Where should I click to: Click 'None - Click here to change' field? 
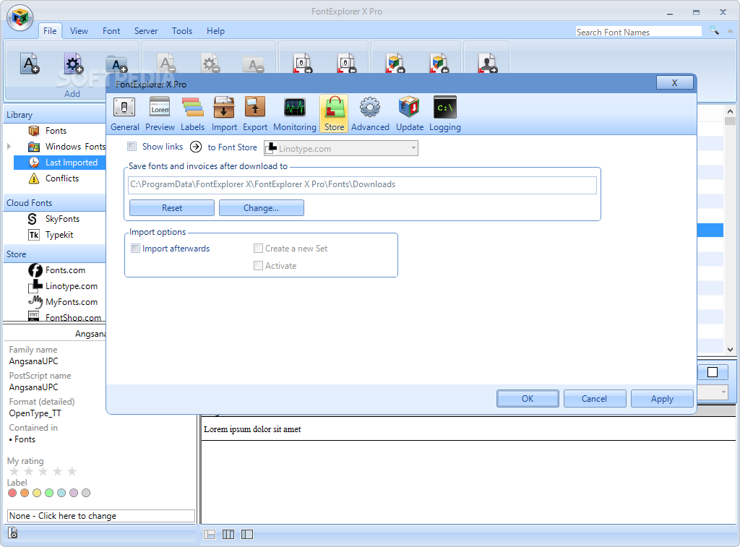[x=101, y=516]
